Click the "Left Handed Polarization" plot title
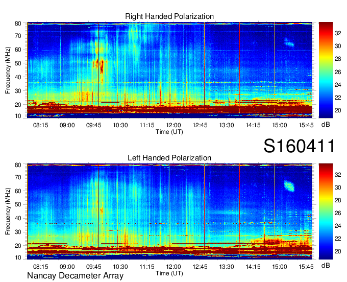Screen dimensions: 347x282 tap(169, 158)
